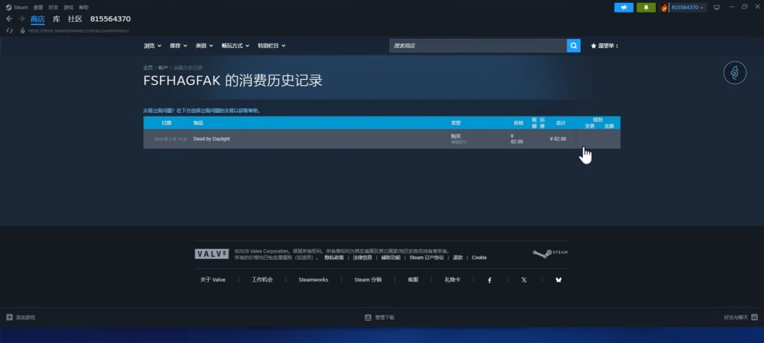Open 客服 footer link
764x343 pixels.
[413, 280]
